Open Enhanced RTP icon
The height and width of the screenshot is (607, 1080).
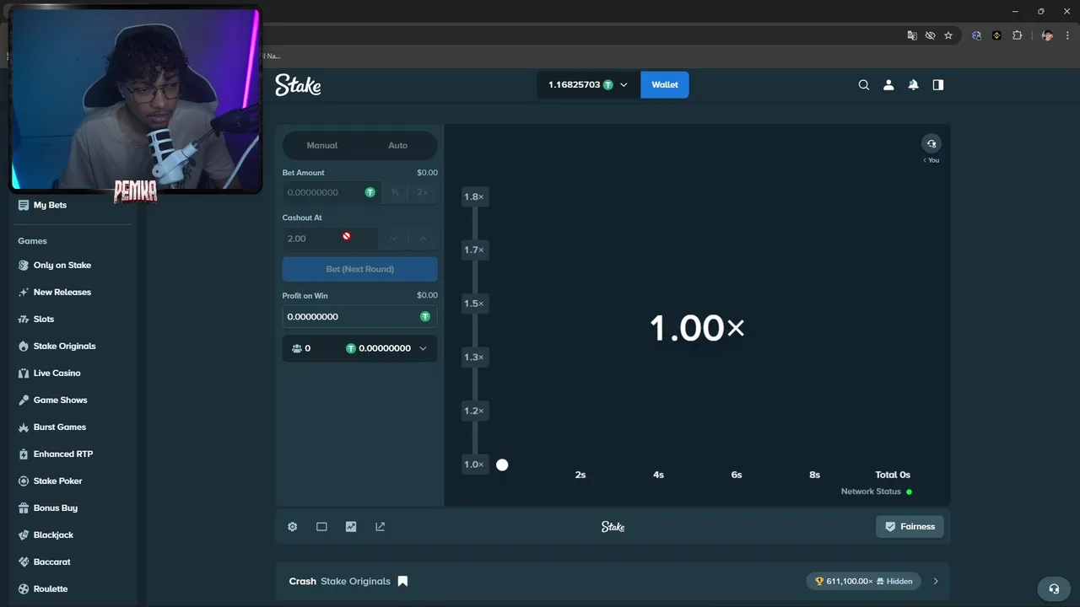pyautogui.click(x=24, y=454)
